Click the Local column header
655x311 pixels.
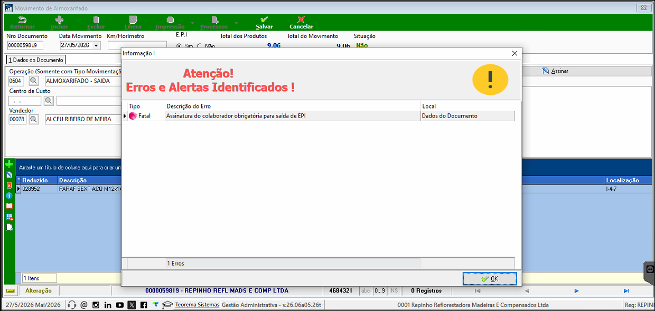click(467, 106)
